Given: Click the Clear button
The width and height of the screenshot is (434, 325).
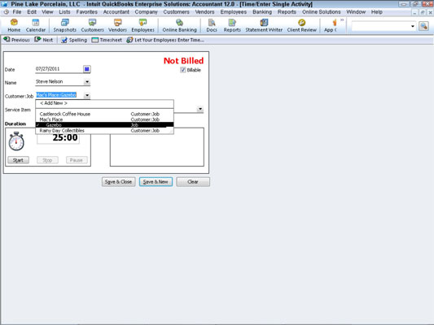Looking at the screenshot, I should (x=193, y=182).
